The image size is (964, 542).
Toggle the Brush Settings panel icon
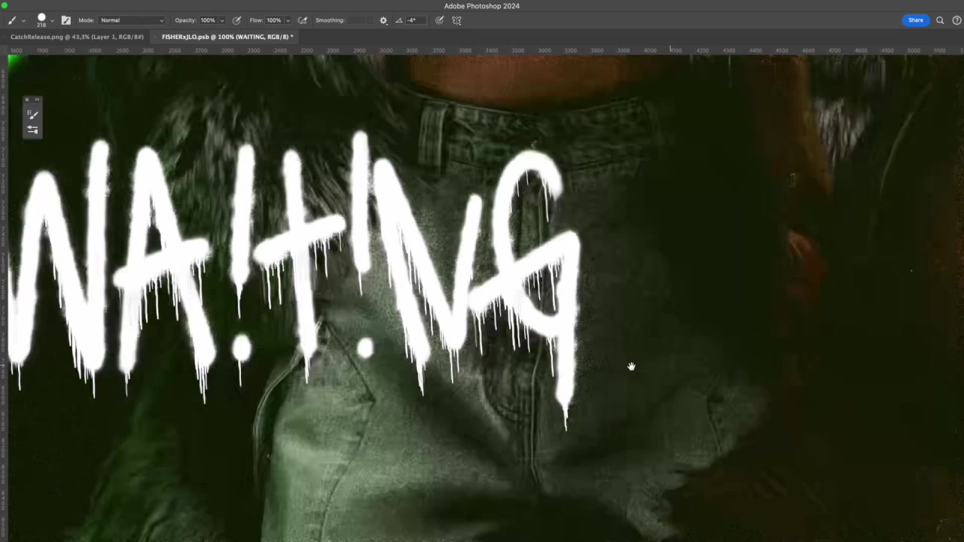66,20
